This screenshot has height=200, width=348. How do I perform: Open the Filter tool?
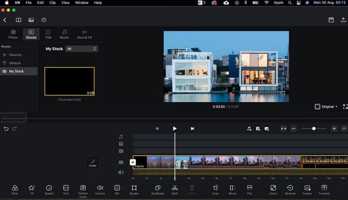tap(15, 190)
